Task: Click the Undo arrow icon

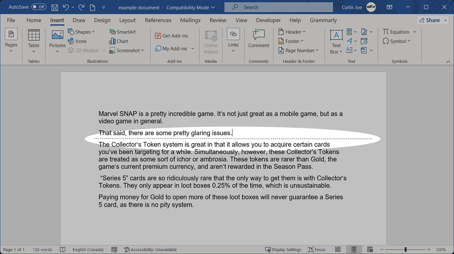Action: [66, 7]
